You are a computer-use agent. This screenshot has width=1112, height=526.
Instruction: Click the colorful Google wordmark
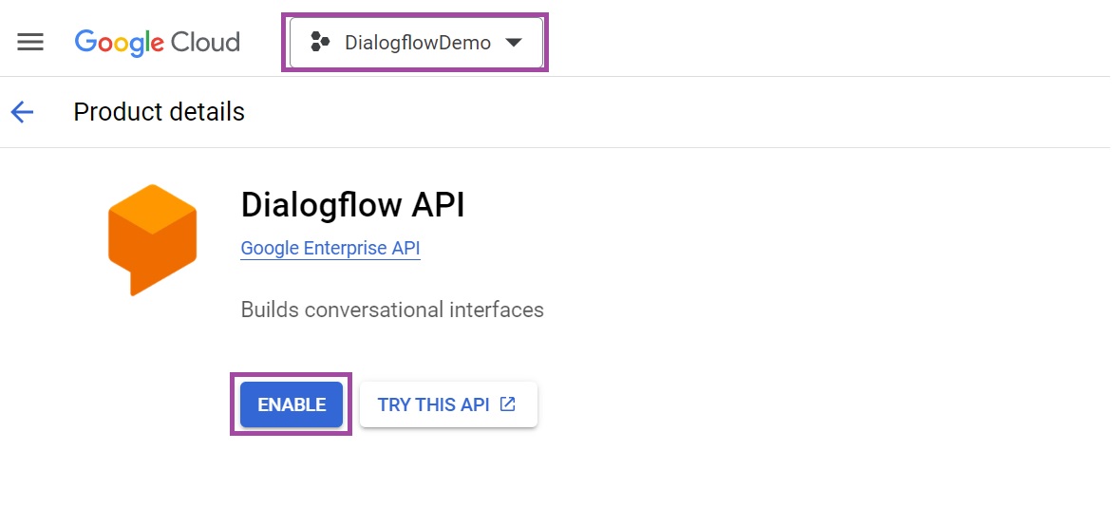tap(120, 43)
